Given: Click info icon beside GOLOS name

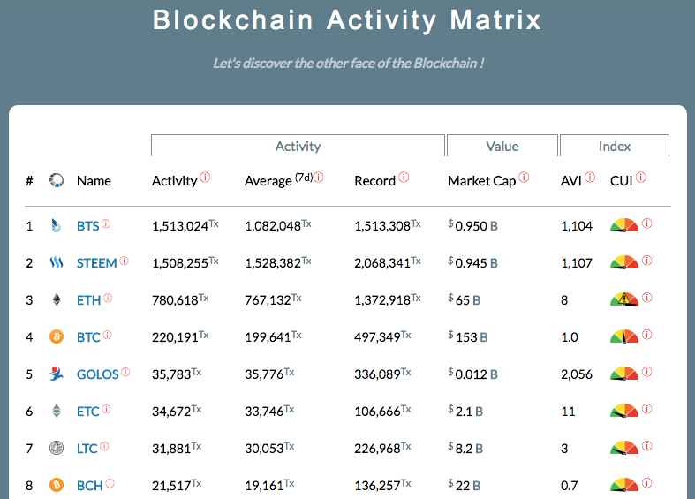Looking at the screenshot, I should 125,372.
